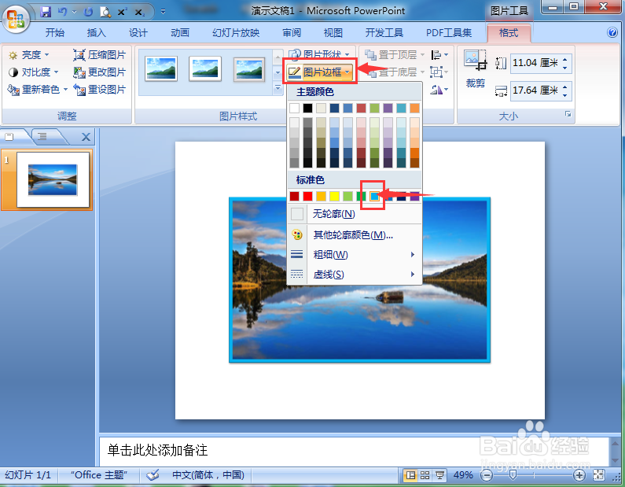Open the help question mark icon
This screenshot has height=487, width=625.
612,32
